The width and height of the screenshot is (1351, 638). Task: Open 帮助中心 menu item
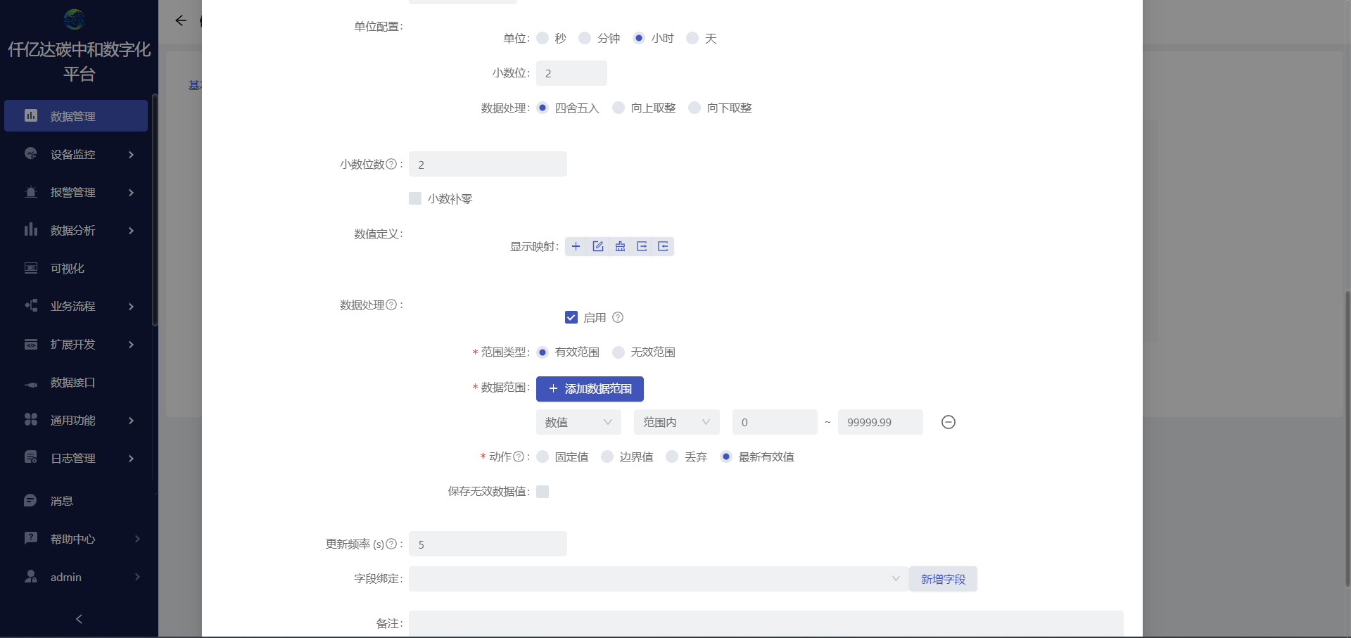(x=76, y=539)
